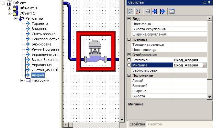Click the Регулятор valve icon in tree

[21, 18]
